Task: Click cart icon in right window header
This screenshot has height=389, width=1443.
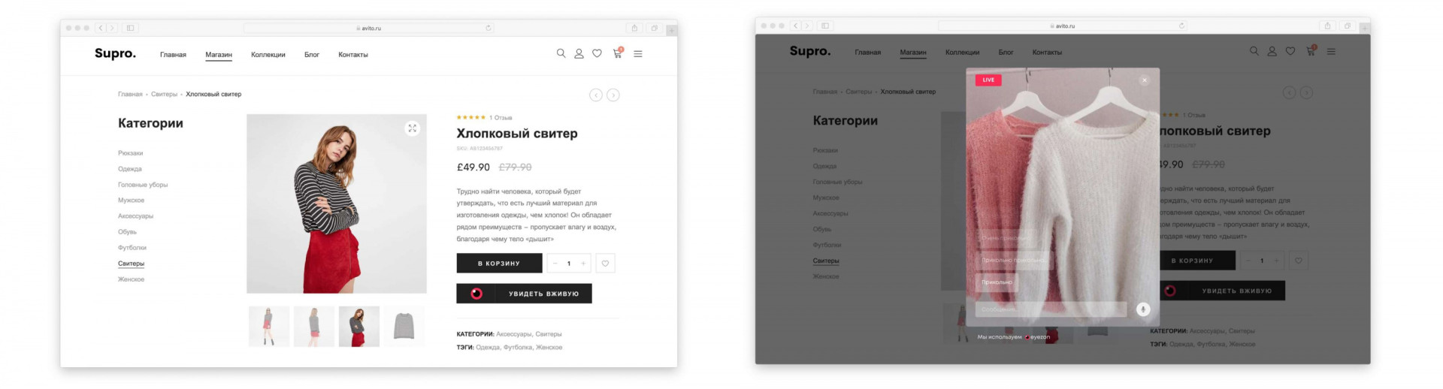Action: click(1311, 51)
